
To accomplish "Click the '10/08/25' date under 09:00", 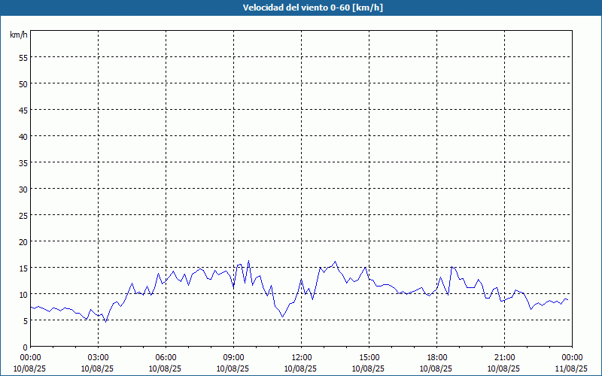I will pyautogui.click(x=233, y=368).
